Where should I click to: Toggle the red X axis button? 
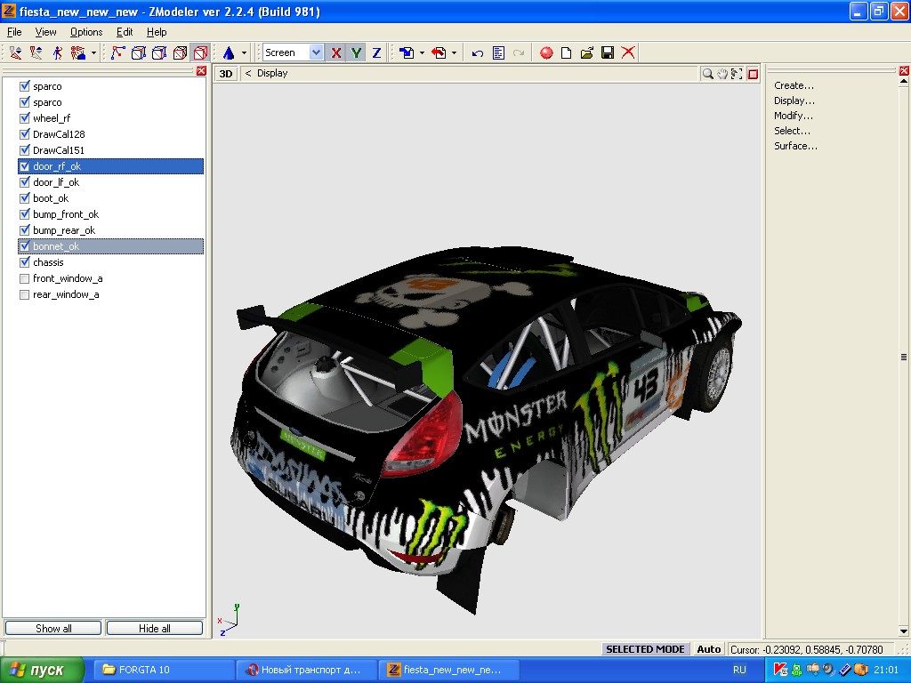(x=335, y=52)
